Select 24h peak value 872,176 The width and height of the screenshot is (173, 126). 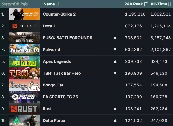coord(133,26)
